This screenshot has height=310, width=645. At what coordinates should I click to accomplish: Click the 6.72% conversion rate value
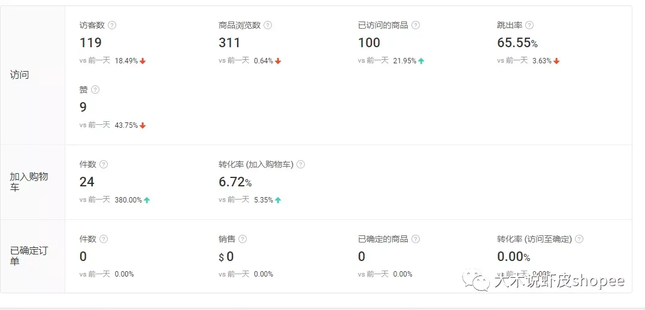point(235,182)
